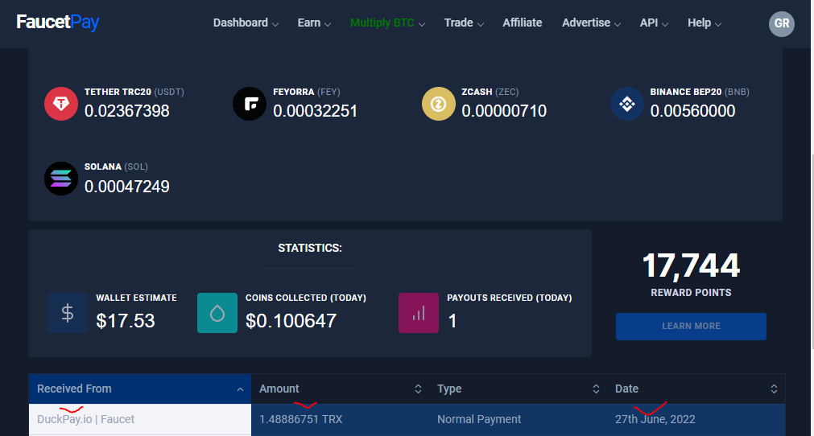Click the FEY balance 0.00032251
814x436 pixels.
tap(315, 111)
